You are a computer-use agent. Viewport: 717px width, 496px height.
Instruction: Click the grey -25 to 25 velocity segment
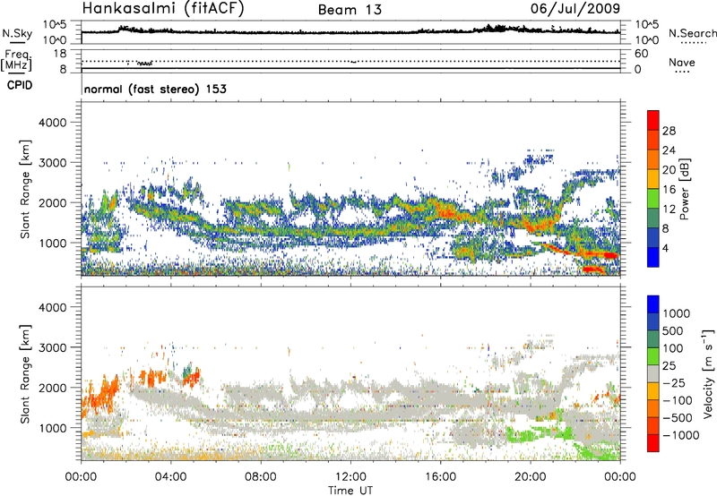pos(653,373)
